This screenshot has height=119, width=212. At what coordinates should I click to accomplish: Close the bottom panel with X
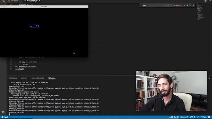[210, 78]
